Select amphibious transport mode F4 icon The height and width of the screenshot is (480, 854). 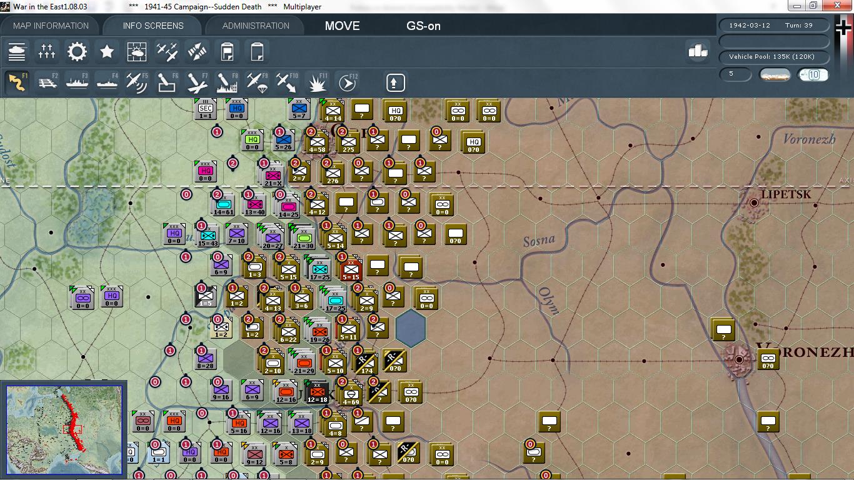[107, 82]
